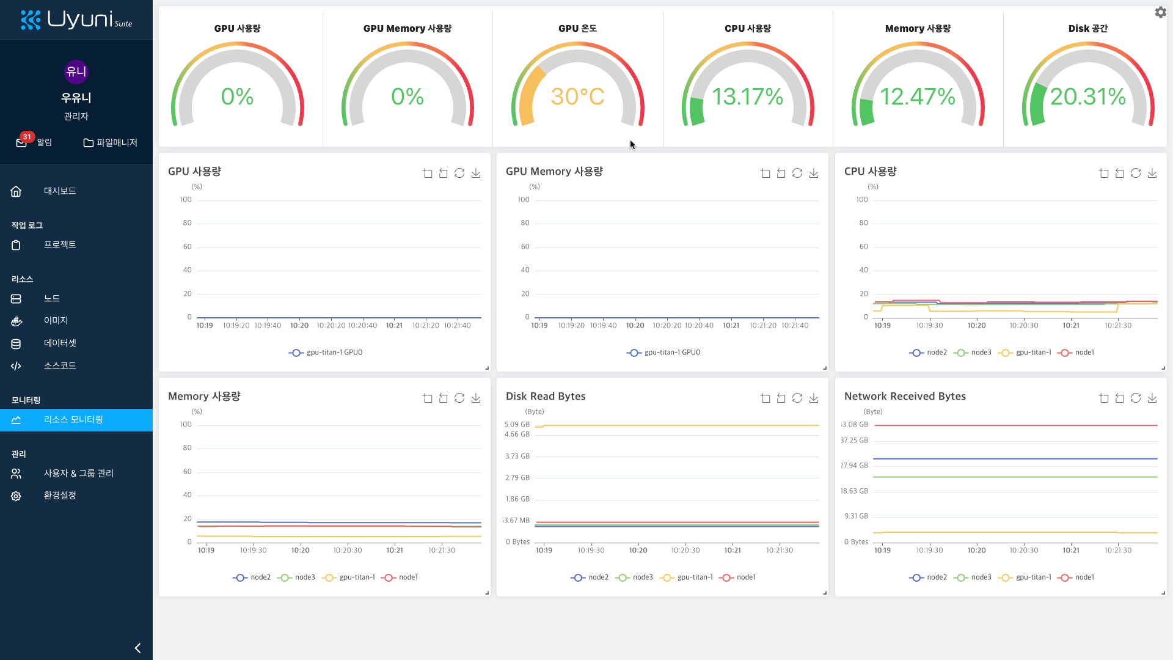Click zoom area icon on GPU 사용량 chart
This screenshot has height=660, width=1173.
(427, 173)
